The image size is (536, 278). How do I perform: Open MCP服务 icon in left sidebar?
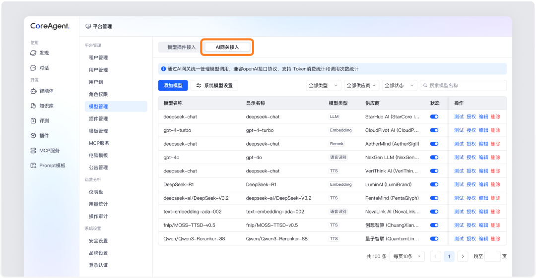pos(33,151)
